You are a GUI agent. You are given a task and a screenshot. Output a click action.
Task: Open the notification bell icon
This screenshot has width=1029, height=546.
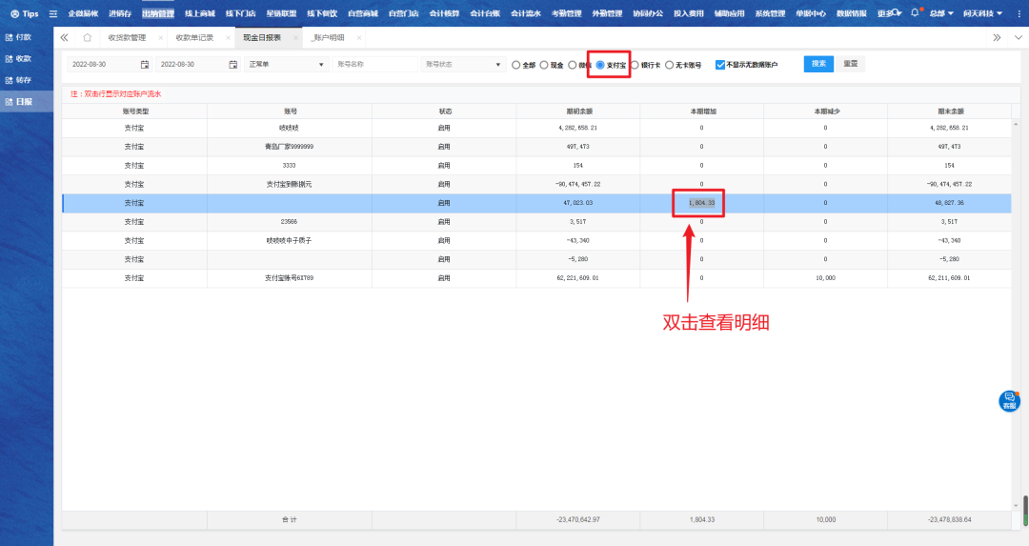click(915, 13)
